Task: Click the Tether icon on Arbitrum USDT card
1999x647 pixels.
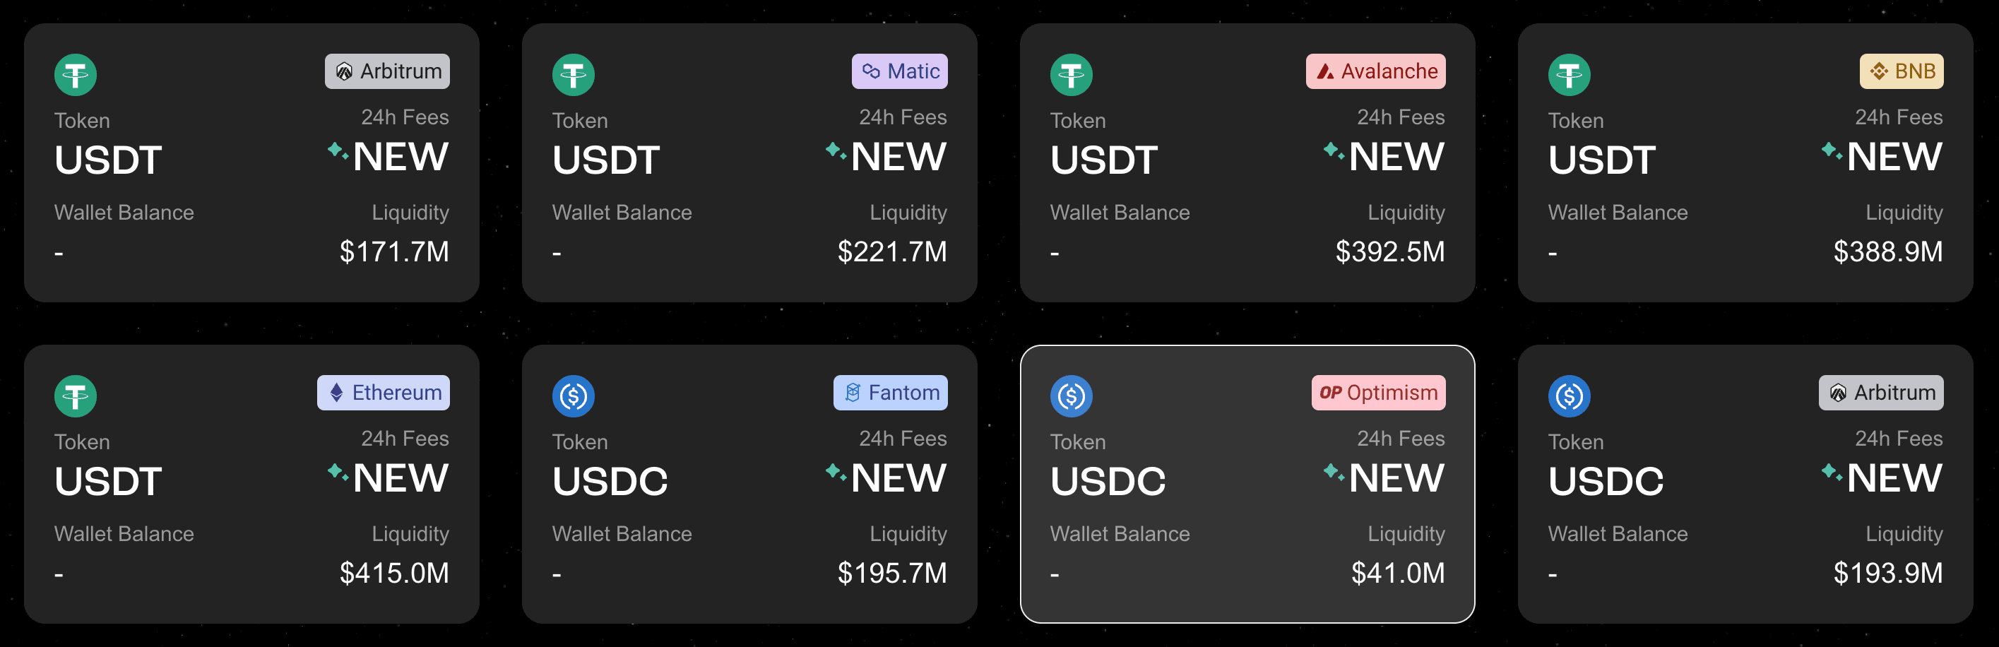Action: click(x=76, y=74)
